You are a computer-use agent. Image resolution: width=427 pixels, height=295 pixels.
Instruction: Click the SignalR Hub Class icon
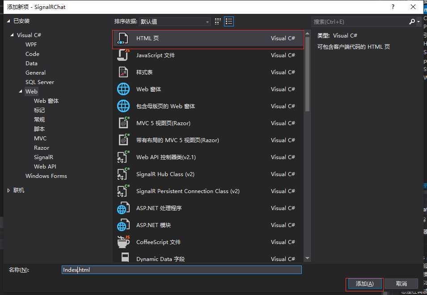(123, 174)
